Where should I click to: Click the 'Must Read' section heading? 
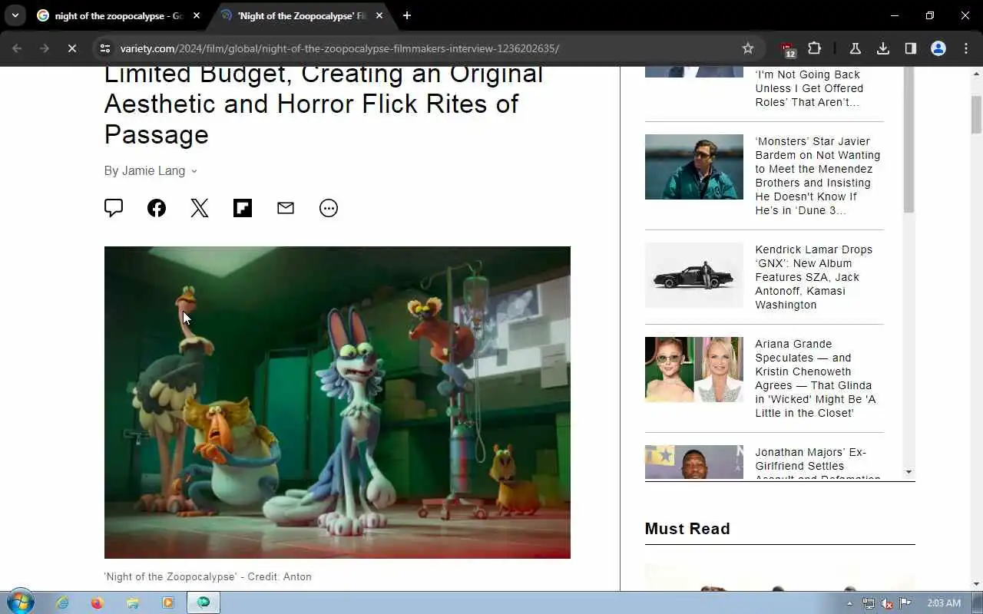click(687, 529)
